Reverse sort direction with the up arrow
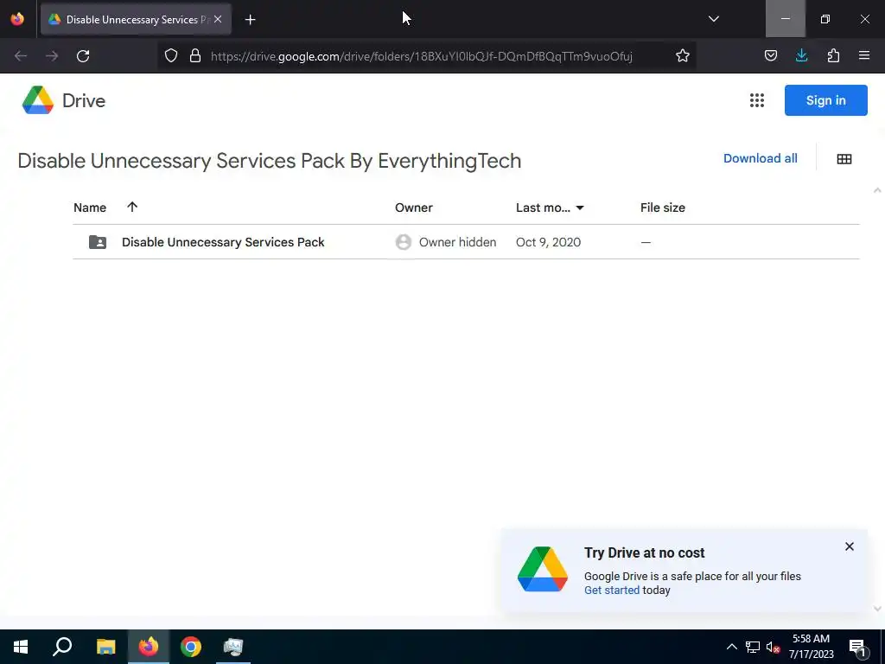Screen dimensions: 885x664 point(132,207)
